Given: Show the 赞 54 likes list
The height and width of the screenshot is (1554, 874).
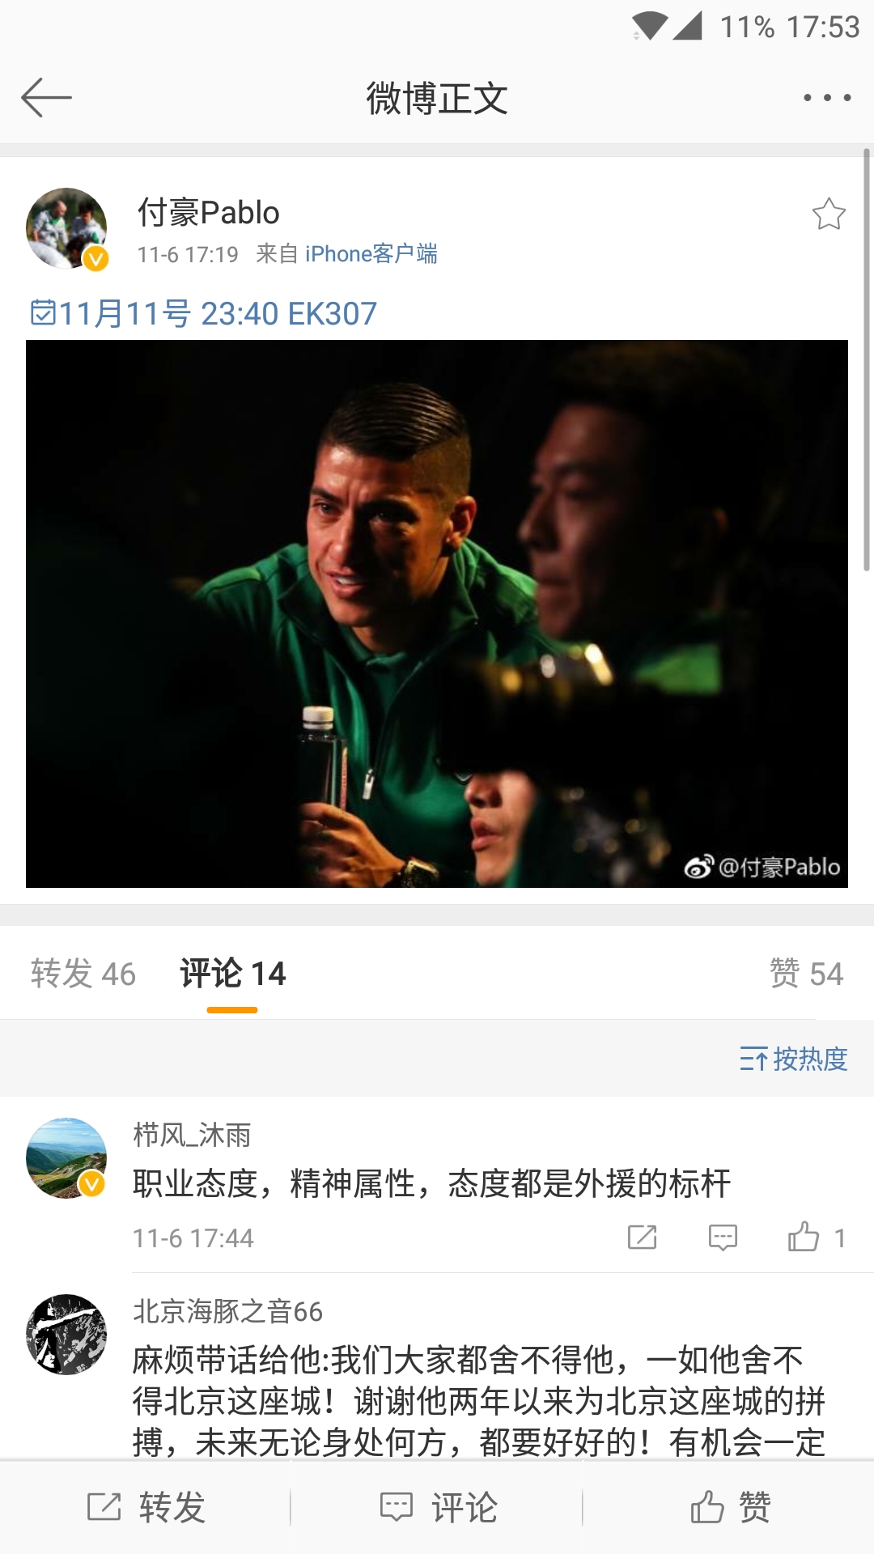Looking at the screenshot, I should (806, 974).
